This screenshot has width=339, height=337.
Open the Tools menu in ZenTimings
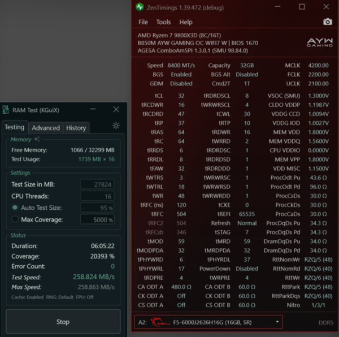pos(163,22)
